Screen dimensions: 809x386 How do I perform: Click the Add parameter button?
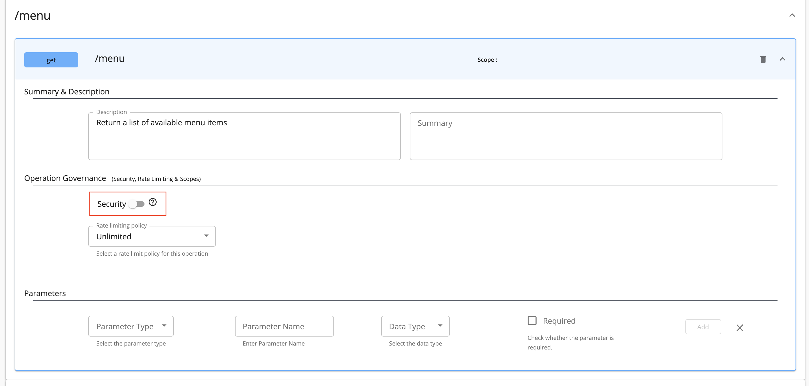point(703,326)
